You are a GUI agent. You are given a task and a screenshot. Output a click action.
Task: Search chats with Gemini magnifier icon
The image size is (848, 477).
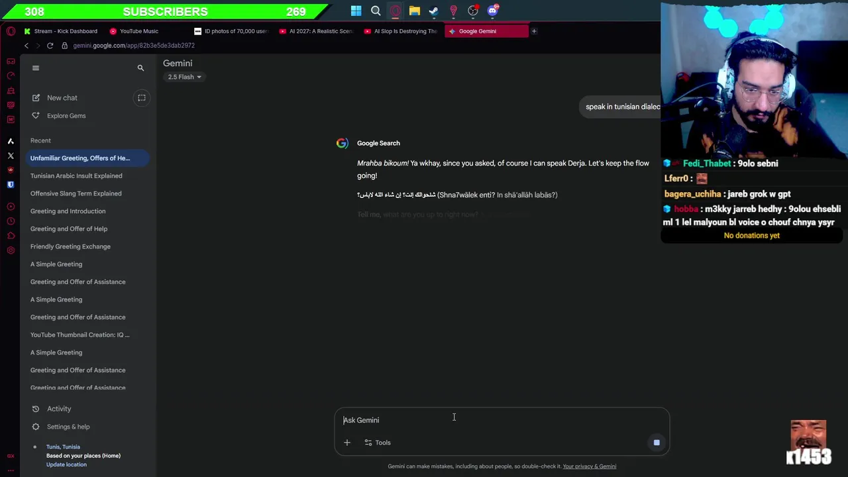(140, 68)
